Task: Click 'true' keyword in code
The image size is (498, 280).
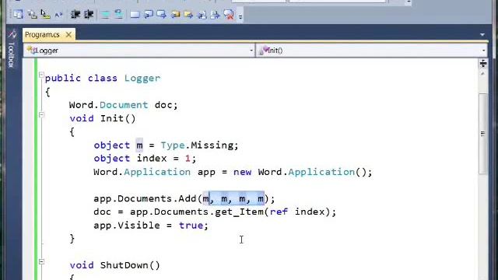Action: [191, 225]
